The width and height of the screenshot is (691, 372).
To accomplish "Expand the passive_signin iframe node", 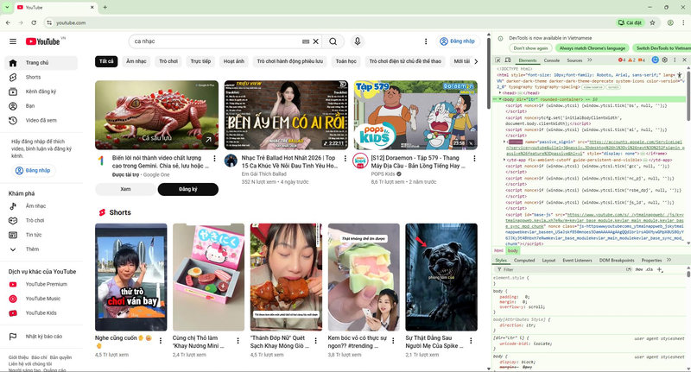I will point(505,142).
